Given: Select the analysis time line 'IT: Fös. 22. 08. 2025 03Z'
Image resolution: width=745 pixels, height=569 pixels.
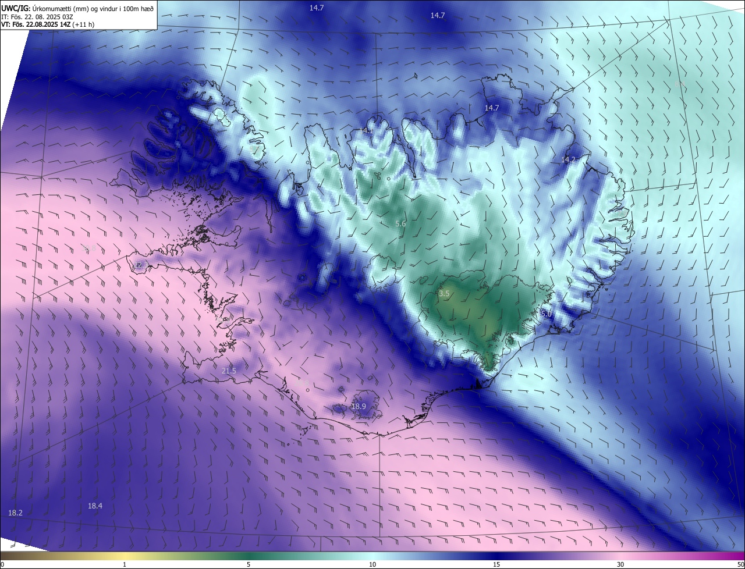Looking at the screenshot, I should [36, 16].
